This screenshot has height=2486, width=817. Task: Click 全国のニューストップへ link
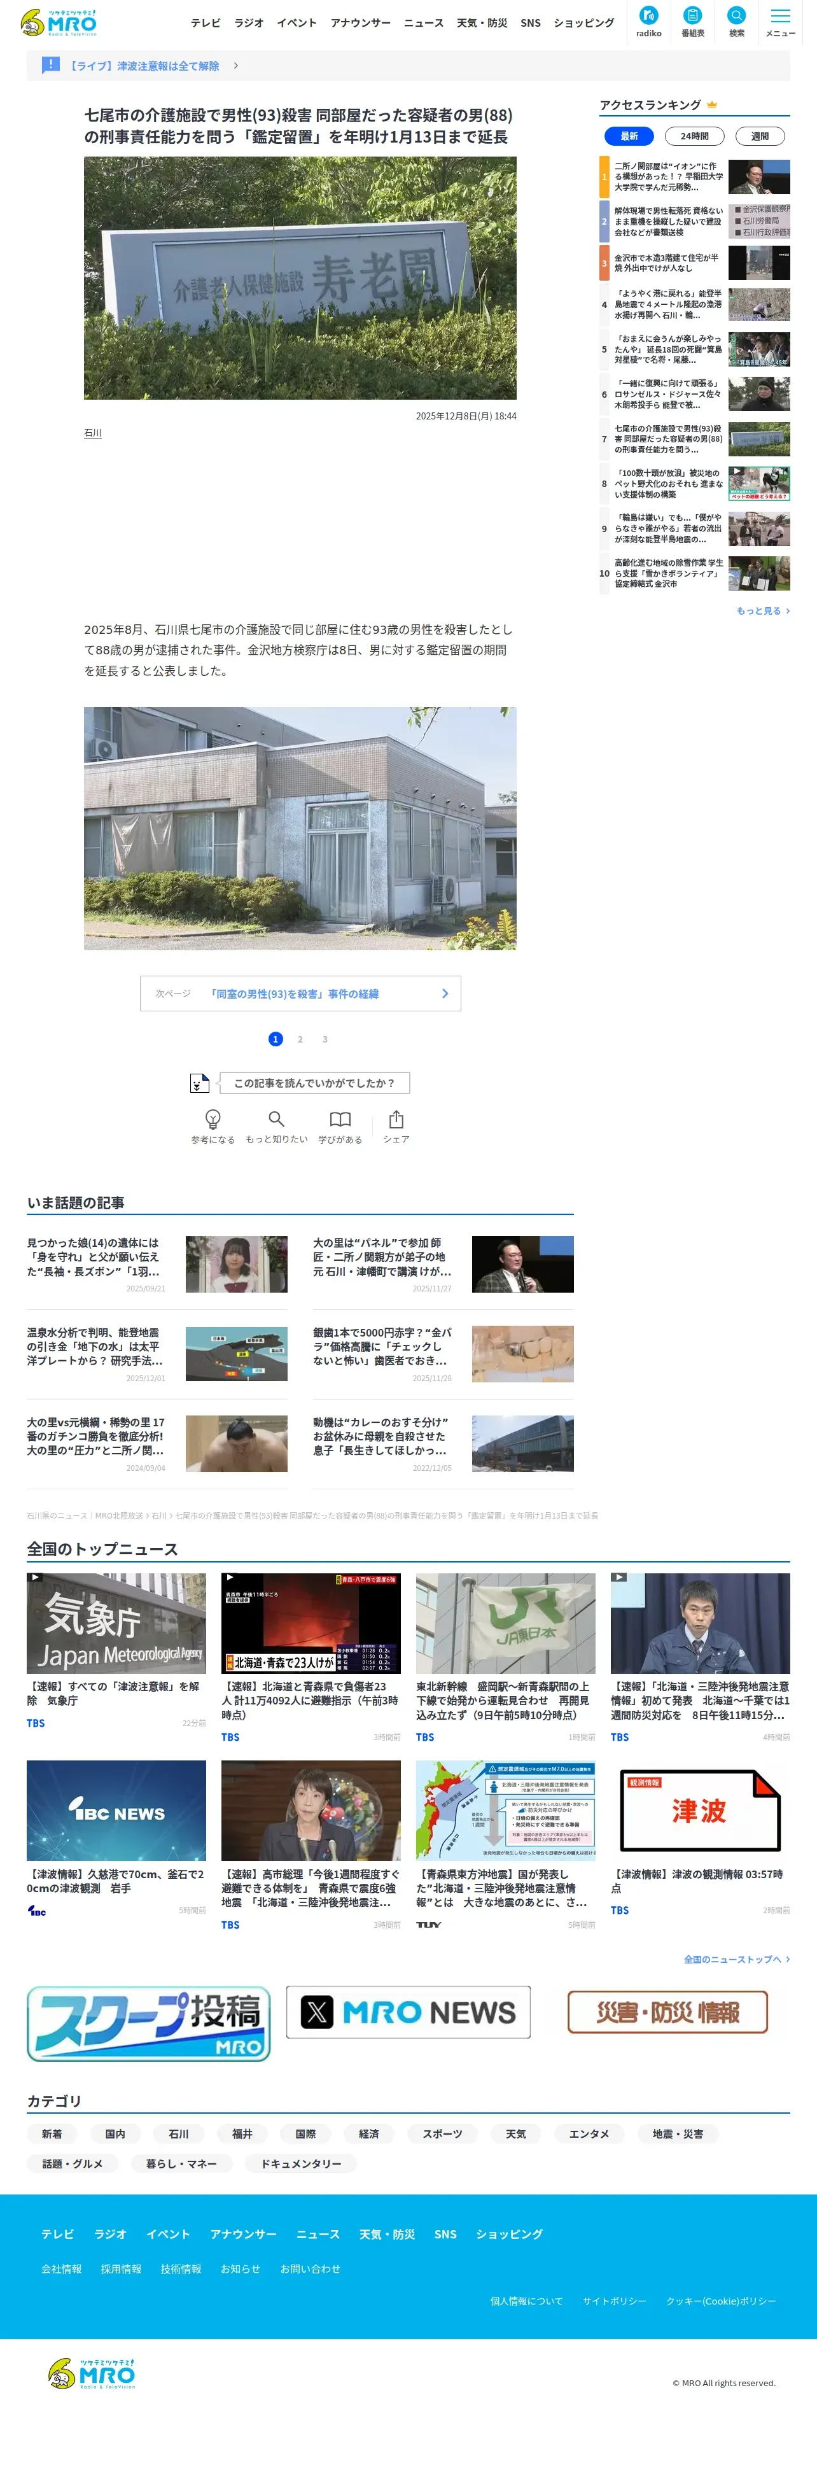point(737,1959)
